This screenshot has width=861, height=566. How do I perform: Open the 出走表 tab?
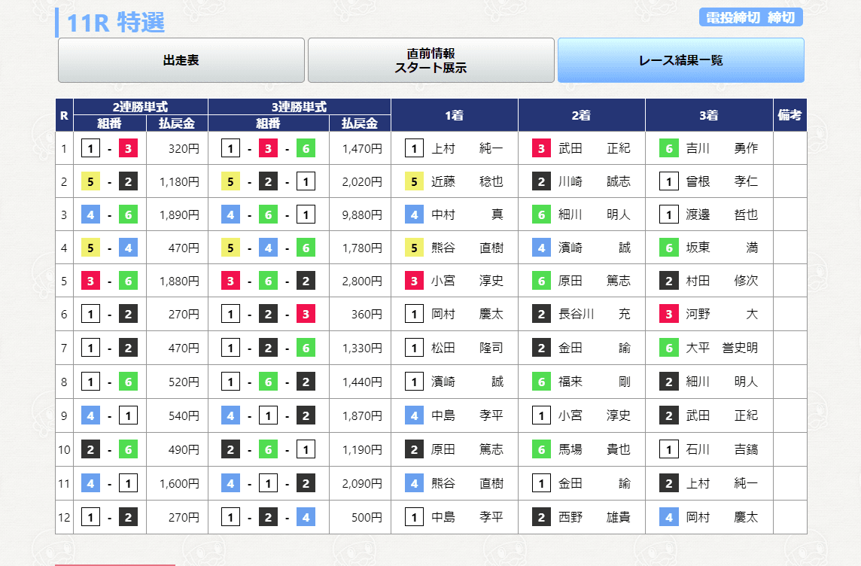(181, 60)
